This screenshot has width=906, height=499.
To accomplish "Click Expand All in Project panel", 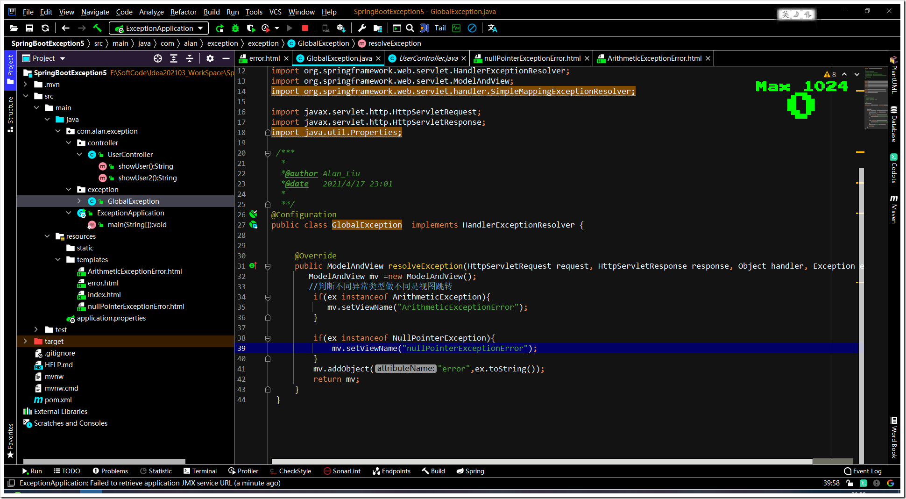I will [x=174, y=58].
